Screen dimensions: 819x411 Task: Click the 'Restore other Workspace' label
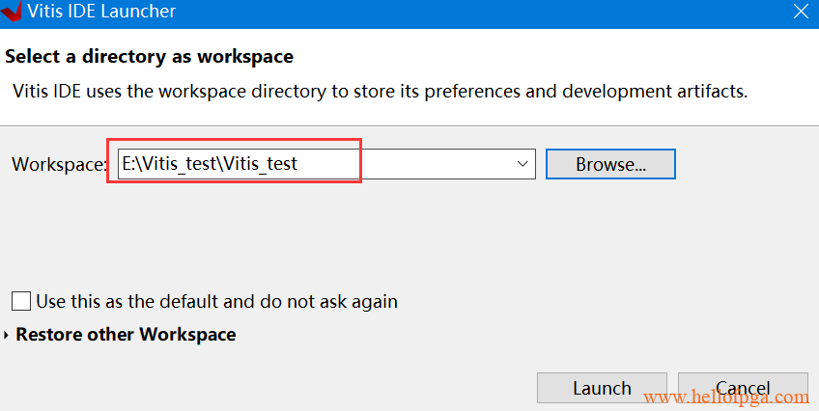[126, 335]
